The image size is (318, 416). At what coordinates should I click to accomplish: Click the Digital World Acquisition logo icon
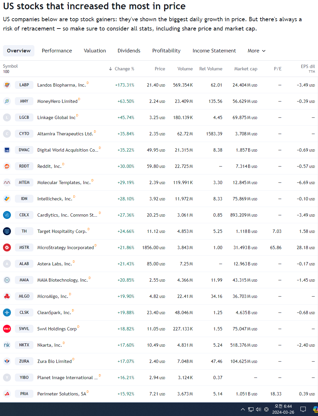pyautogui.click(x=7, y=150)
